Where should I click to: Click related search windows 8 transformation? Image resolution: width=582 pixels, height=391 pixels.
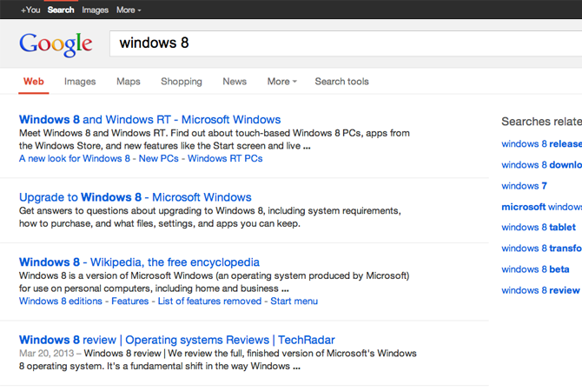tap(541, 248)
